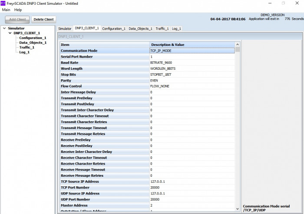Click the TCP Port Number value 20000
The image size is (304, 214).
click(x=192, y=188)
